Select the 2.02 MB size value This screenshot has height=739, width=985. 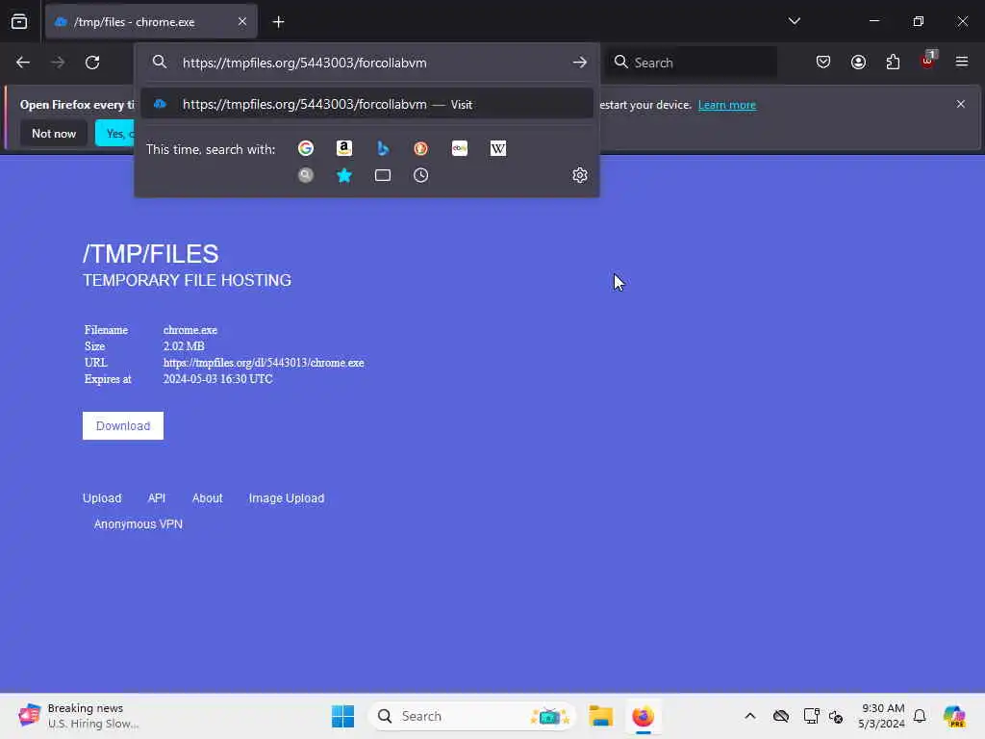(184, 346)
